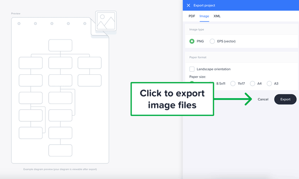Click the 'Paper format' section heading
The image size is (299, 179).
pos(198,57)
